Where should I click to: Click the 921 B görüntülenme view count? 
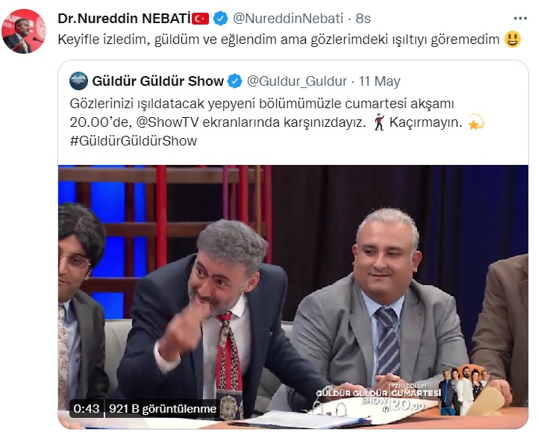pos(163,408)
